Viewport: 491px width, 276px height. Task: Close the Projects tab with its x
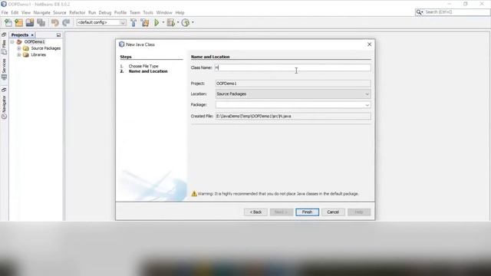(x=32, y=35)
